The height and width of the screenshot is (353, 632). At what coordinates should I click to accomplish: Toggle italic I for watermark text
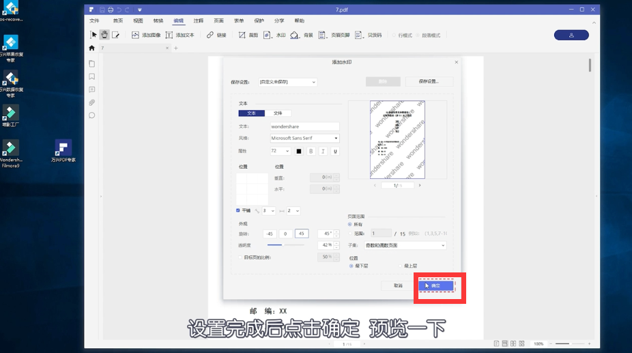point(323,152)
